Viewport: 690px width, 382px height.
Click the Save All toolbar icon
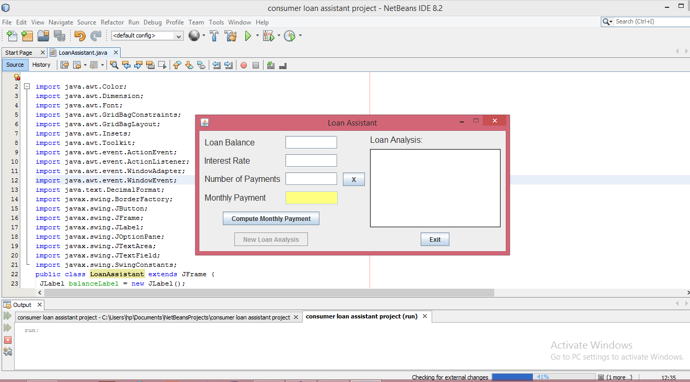click(59, 36)
